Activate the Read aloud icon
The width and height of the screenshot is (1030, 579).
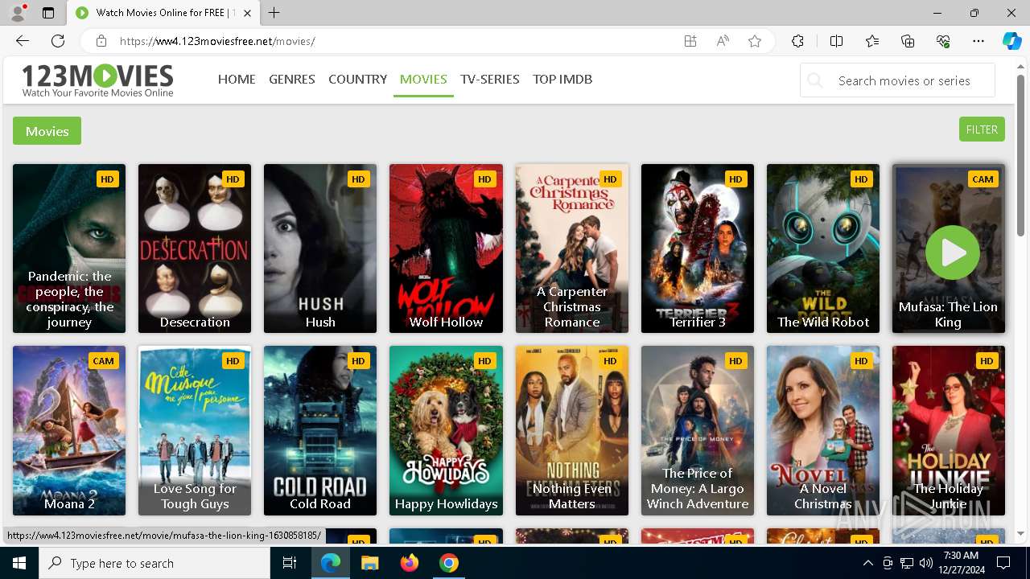[723, 41]
